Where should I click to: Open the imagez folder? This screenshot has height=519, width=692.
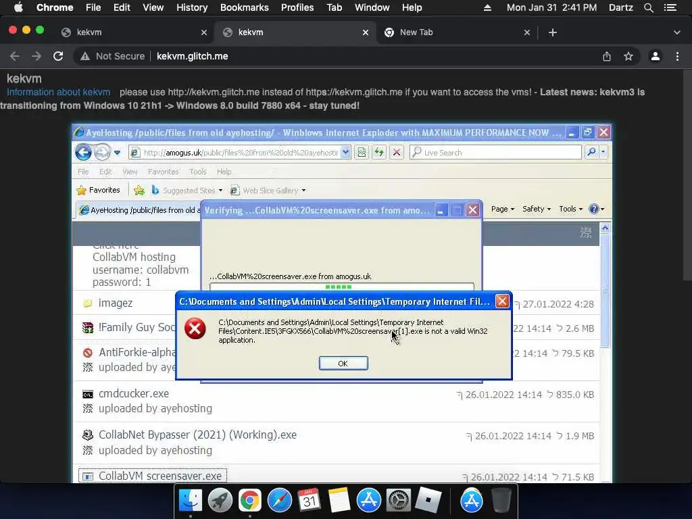(115, 303)
